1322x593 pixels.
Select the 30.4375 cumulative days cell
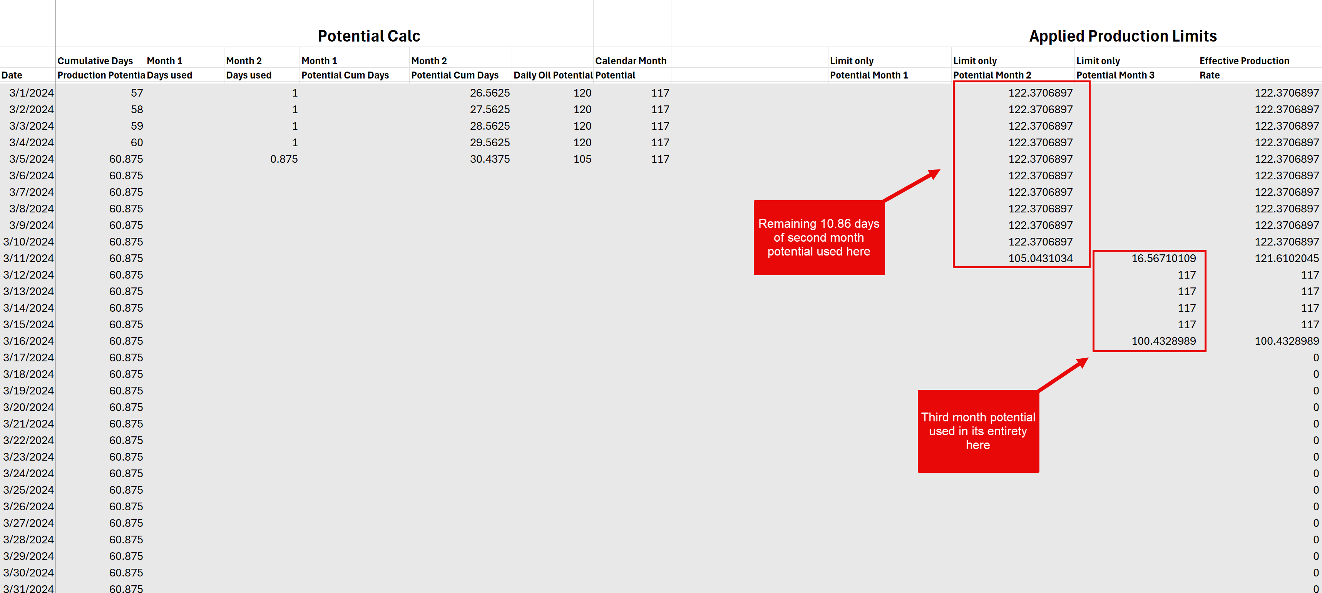tap(489, 159)
